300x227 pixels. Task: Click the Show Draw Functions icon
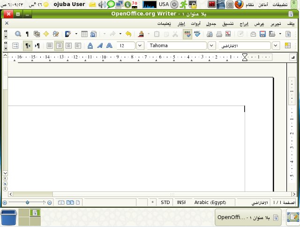[x=68, y=34]
